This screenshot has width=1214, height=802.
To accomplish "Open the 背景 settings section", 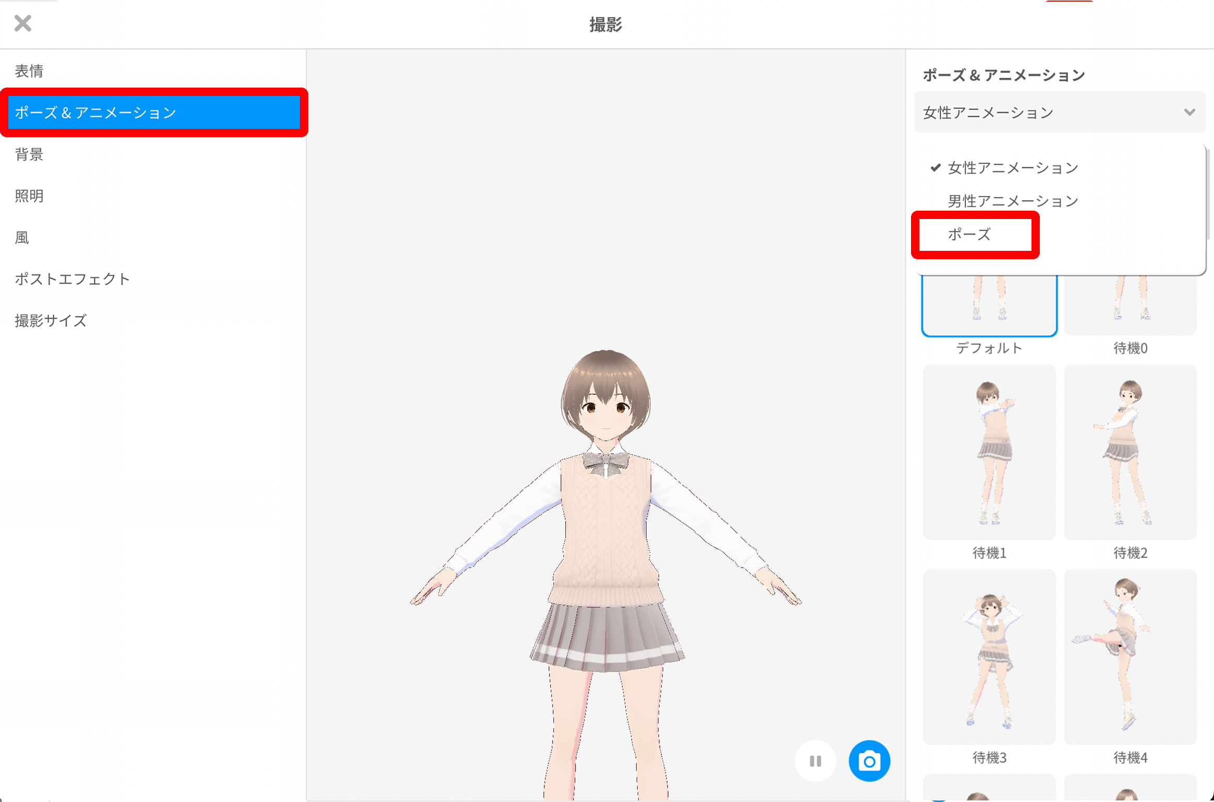I will [29, 154].
